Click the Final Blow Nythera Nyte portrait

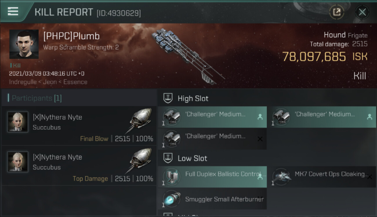pyautogui.click(x=18, y=122)
